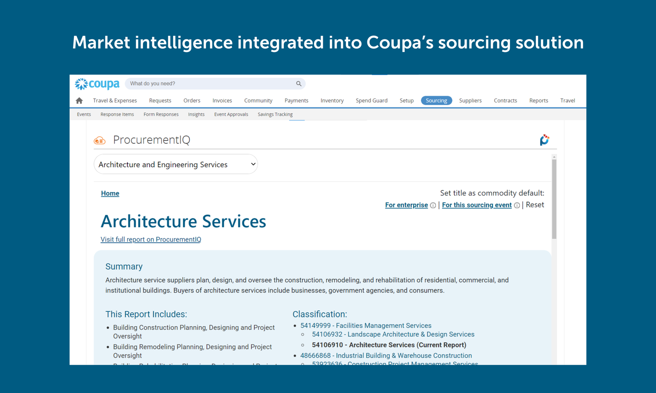Switch to the Event Approvals subtab
This screenshot has width=656, height=393.
[231, 114]
